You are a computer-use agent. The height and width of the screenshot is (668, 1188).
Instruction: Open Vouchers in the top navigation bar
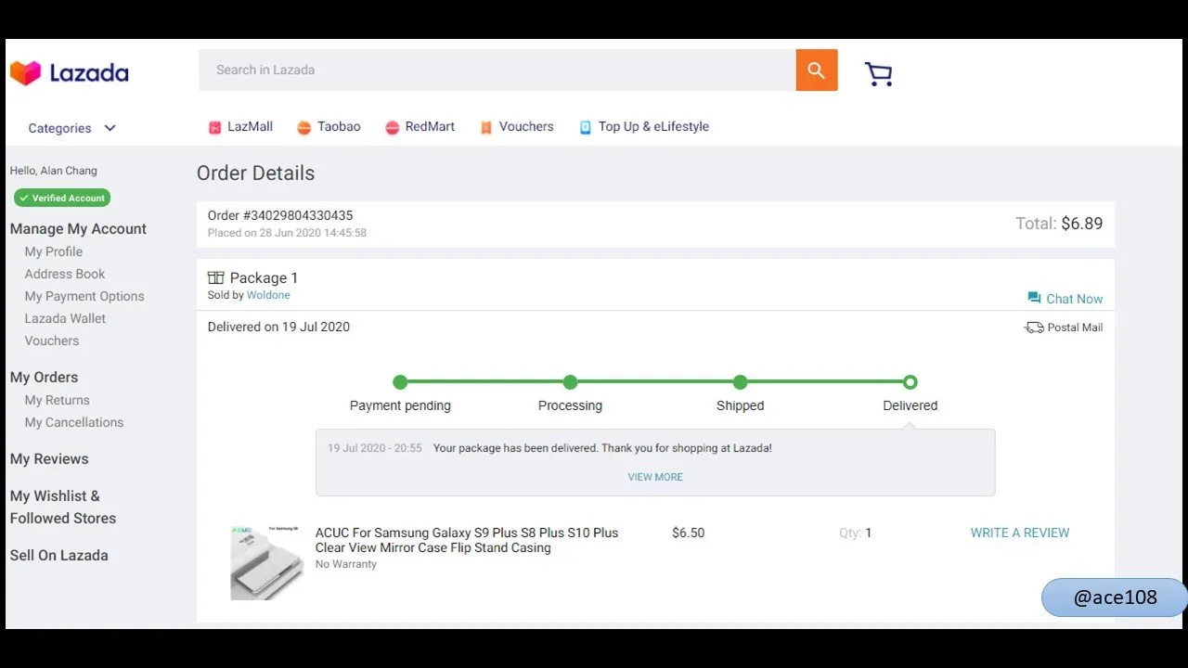pyautogui.click(x=526, y=127)
